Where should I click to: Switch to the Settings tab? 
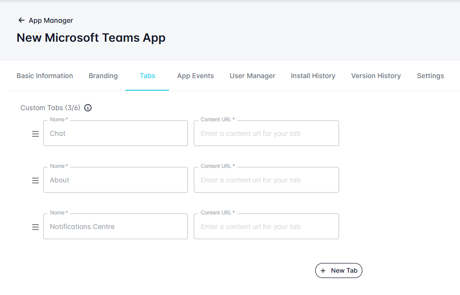(430, 76)
